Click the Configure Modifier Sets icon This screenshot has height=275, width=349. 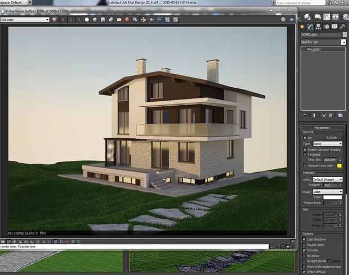click(340, 115)
